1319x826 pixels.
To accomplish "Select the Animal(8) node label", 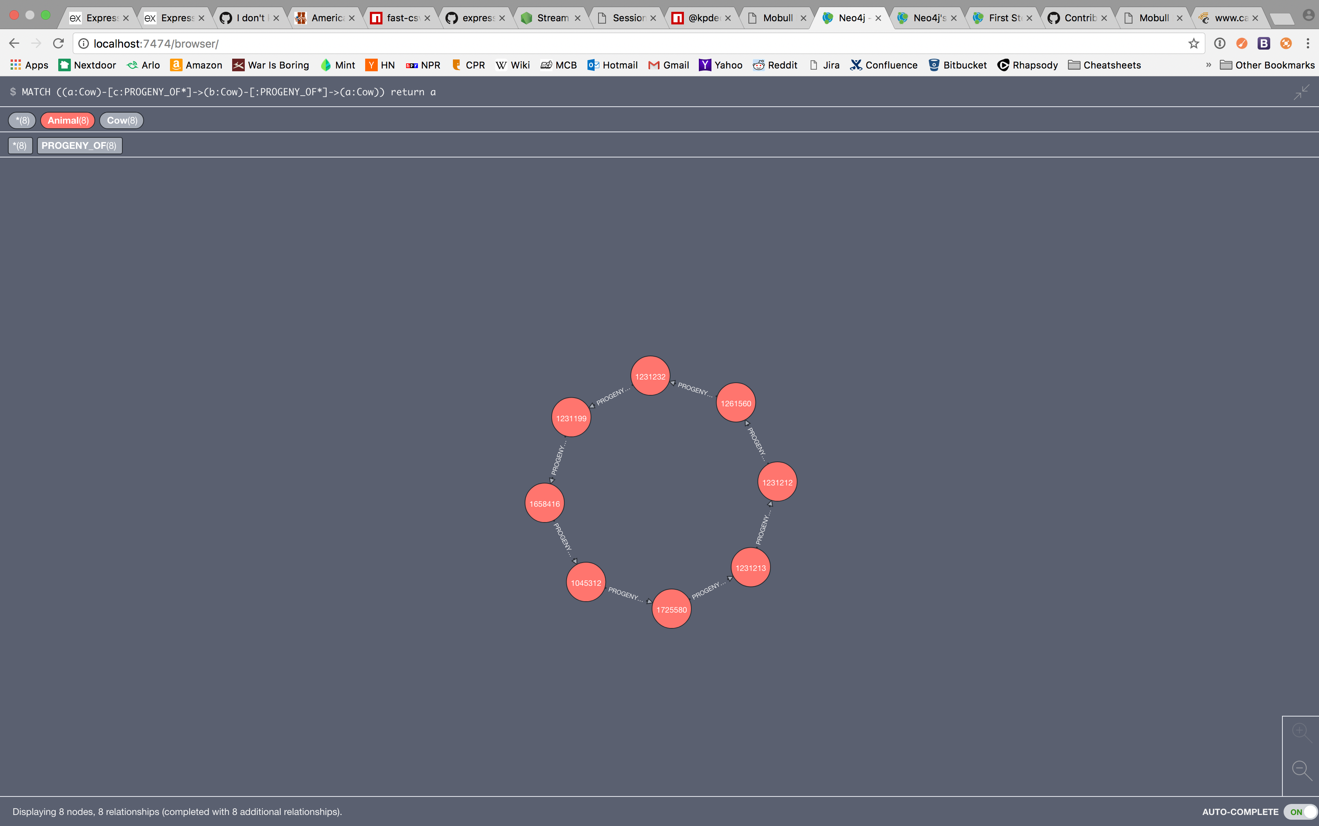I will tap(68, 120).
